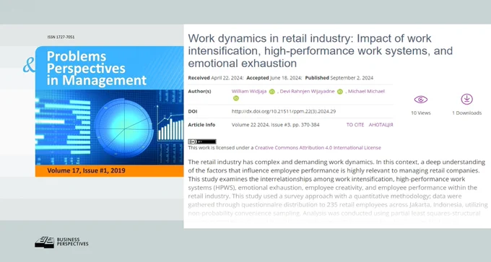Open author Michael Michael's profile
The height and width of the screenshot is (262, 491).
[x=366, y=91]
